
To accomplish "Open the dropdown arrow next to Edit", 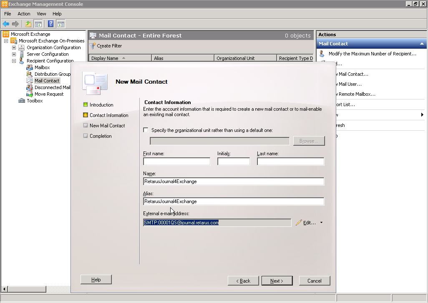I will tap(321, 223).
